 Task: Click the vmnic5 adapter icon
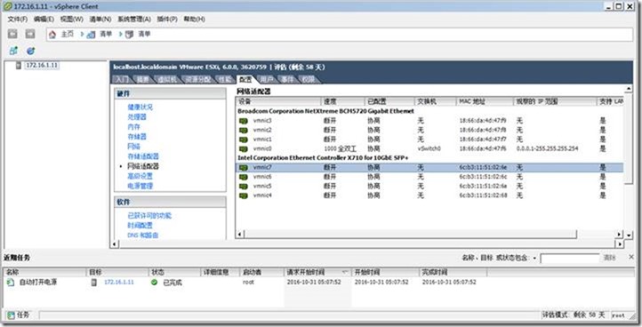[x=244, y=187]
